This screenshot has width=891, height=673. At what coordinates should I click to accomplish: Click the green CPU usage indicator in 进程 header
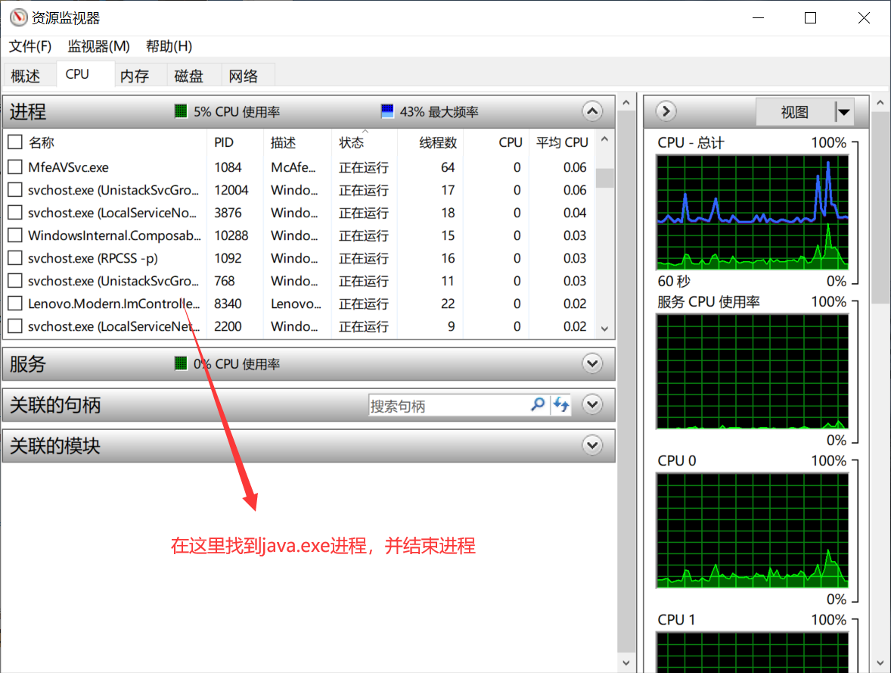(181, 111)
